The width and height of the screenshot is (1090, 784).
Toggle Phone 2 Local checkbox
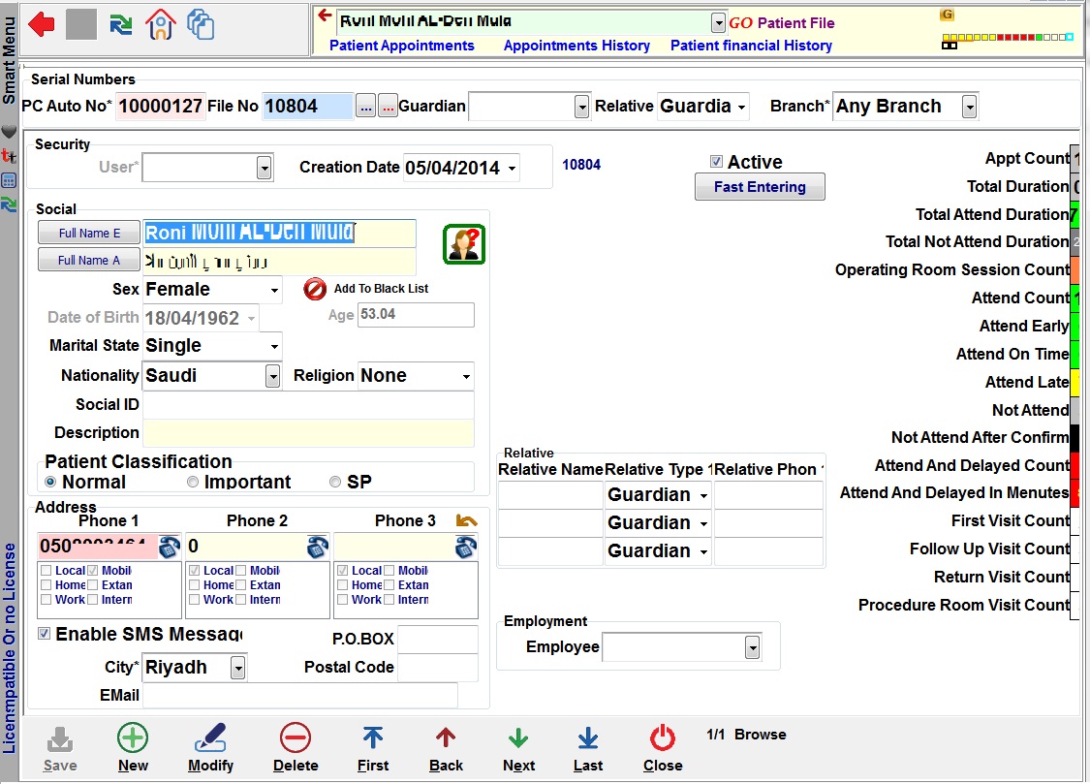pos(195,570)
